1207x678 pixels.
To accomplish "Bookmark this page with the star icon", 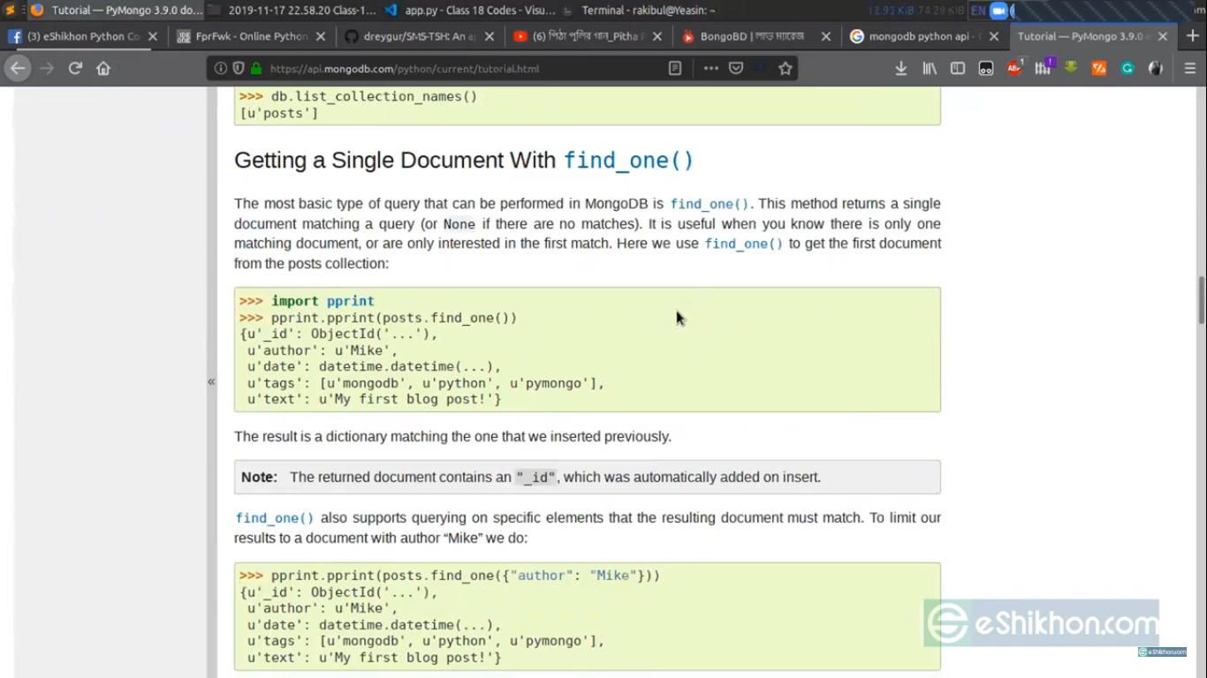I will 785,68.
